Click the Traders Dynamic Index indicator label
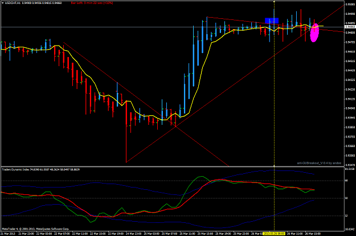 (x=41, y=169)
